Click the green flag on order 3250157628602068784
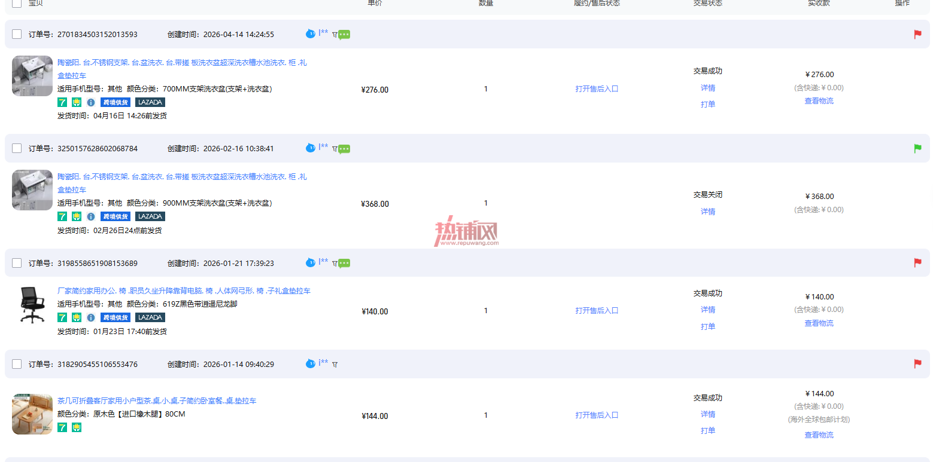Image resolution: width=933 pixels, height=462 pixels. [917, 148]
